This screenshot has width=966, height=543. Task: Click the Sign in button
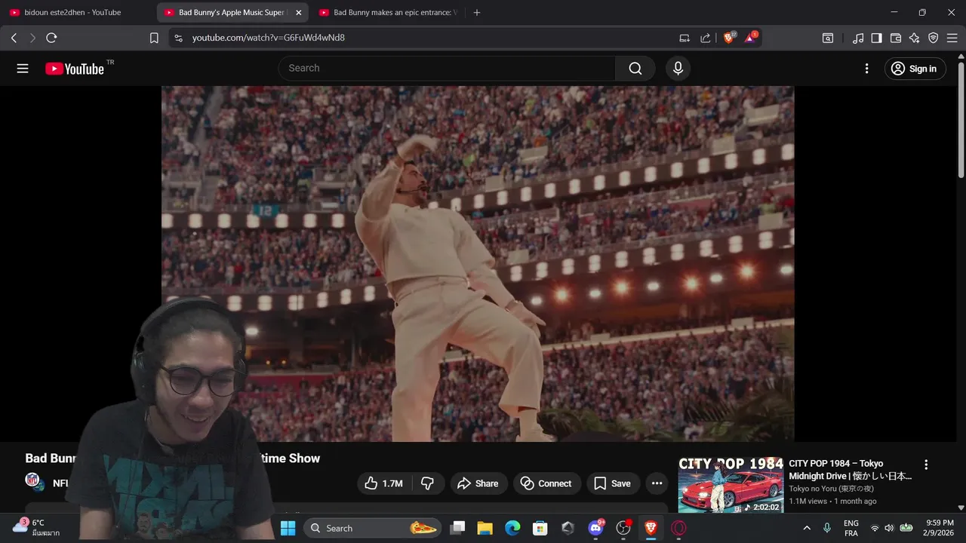(915, 69)
